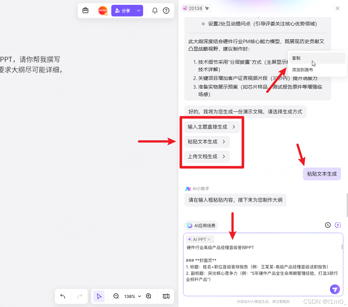The width and height of the screenshot is (348, 307).
Task: Select 添加到画布 in the context menu
Action: (317, 70)
